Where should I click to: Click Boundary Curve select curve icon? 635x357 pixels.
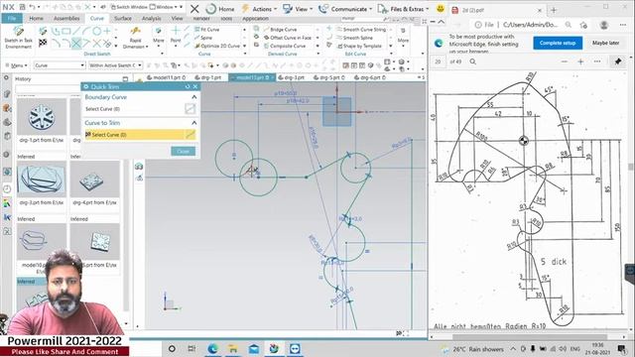point(190,108)
